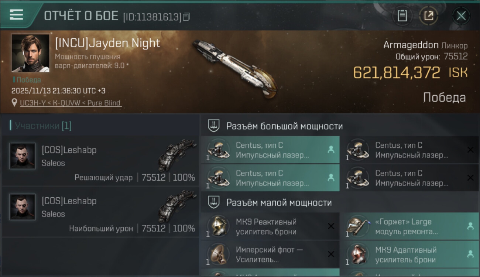This screenshot has height=277, width=480.
Task: Select the Участники participants tab
Action: [41, 126]
